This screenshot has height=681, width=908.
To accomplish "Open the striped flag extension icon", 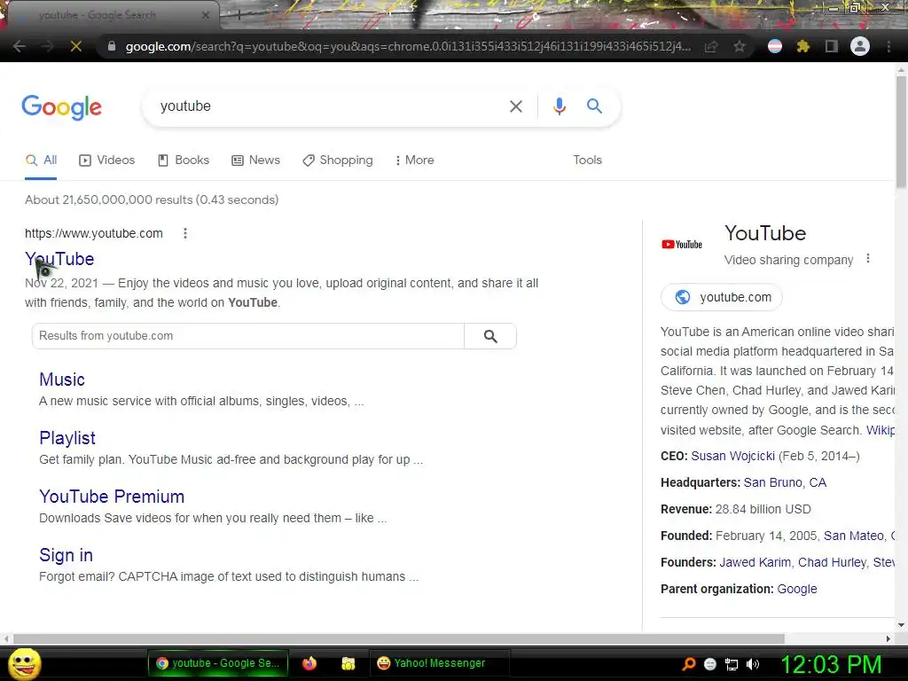I will pyautogui.click(x=775, y=46).
